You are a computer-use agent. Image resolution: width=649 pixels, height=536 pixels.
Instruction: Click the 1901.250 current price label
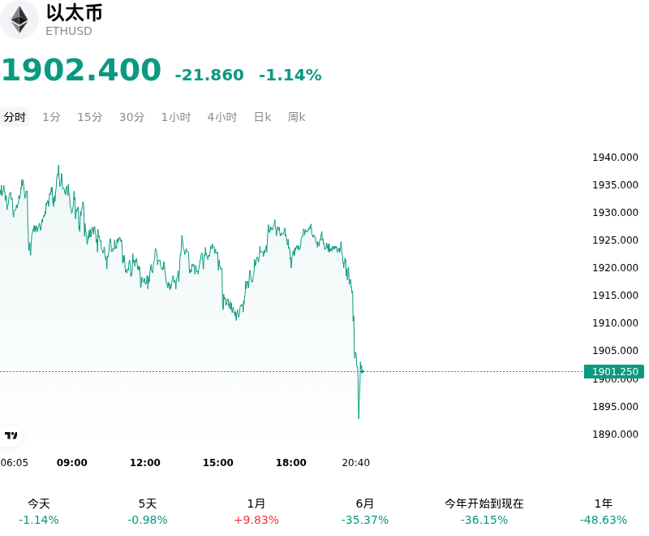pyautogui.click(x=614, y=372)
